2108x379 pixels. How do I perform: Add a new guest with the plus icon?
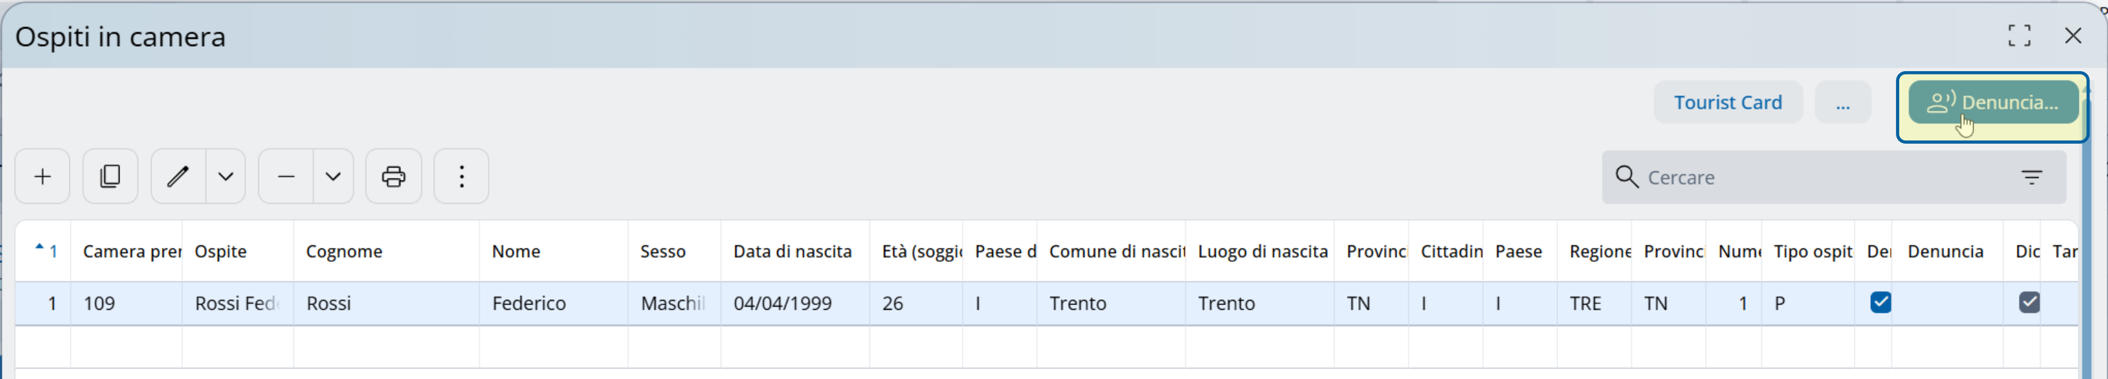pos(42,177)
